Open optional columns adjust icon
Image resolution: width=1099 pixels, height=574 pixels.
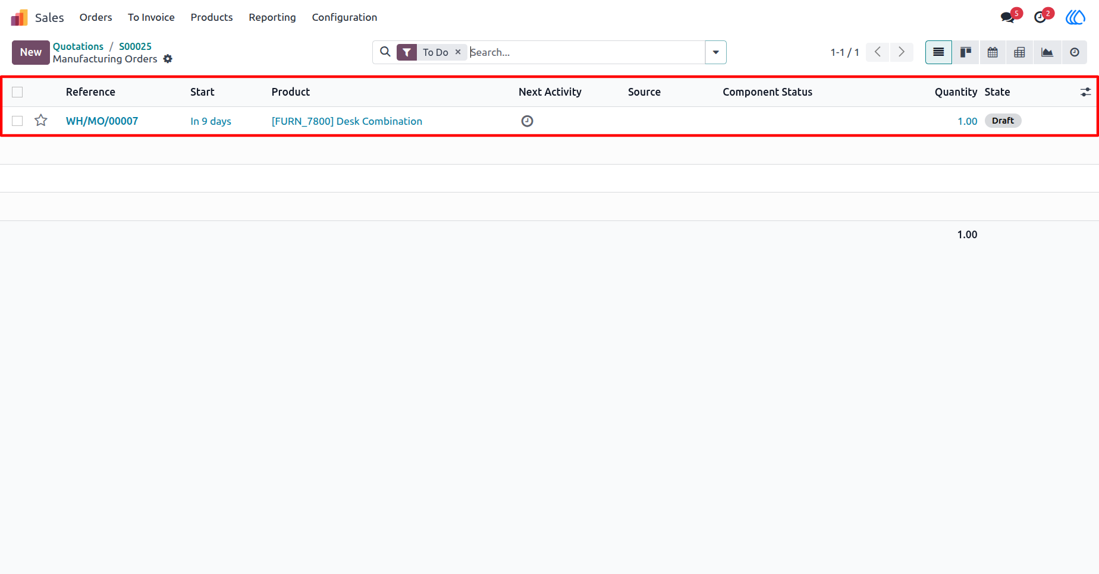pyautogui.click(x=1085, y=92)
